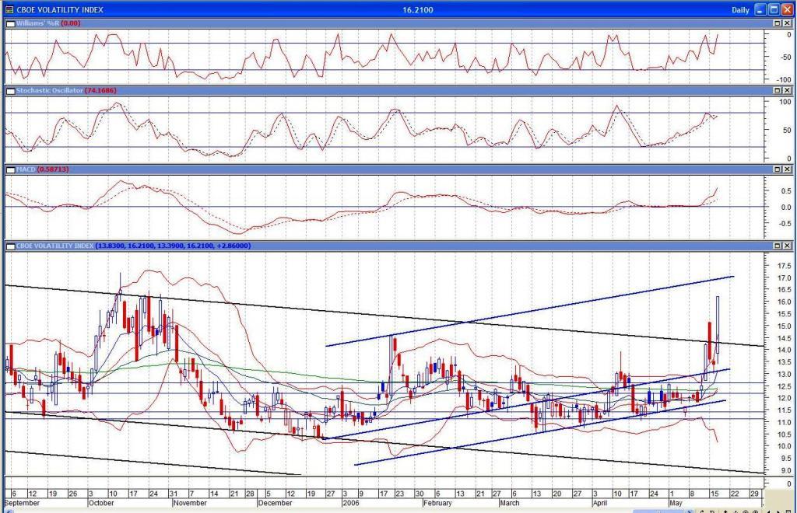Click the November month label on date axis
Screen dimensions: 797x513
[x=190, y=504]
